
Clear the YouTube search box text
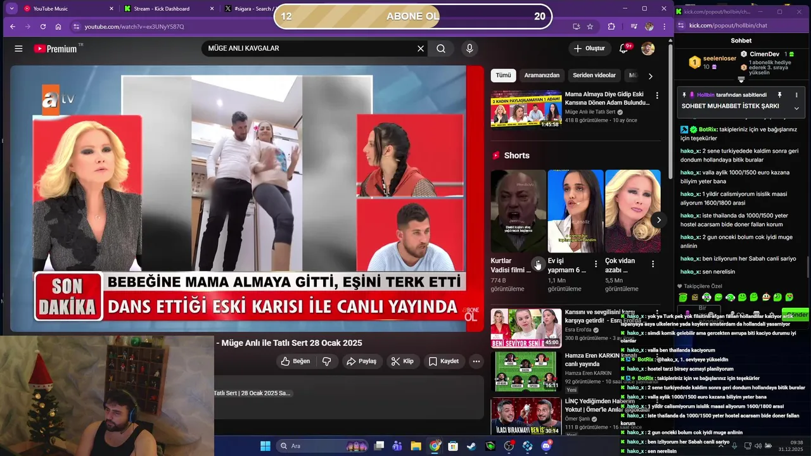point(420,49)
